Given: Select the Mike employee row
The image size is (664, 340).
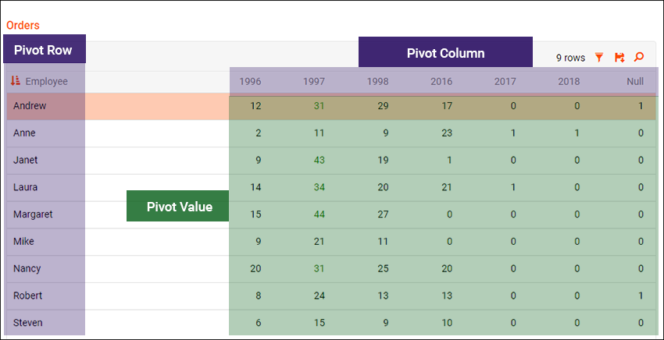Looking at the screenshot, I should 331,242.
